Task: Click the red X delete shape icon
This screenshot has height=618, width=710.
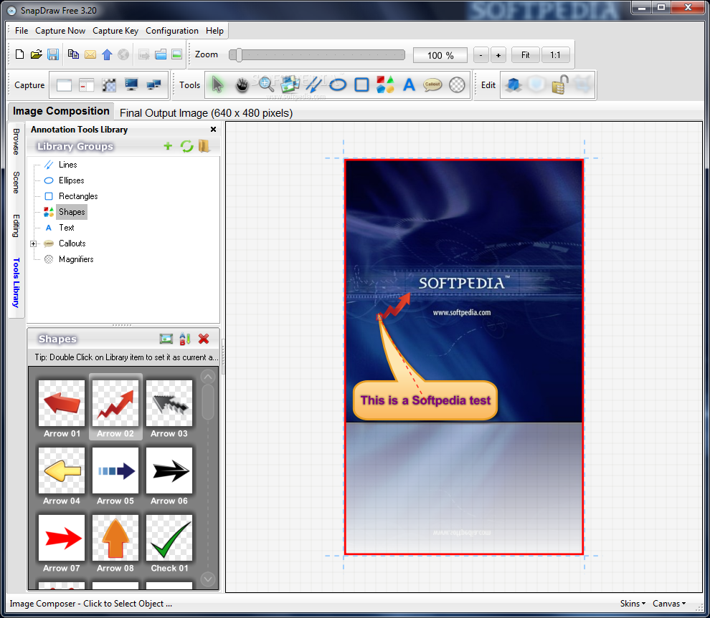Action: click(x=204, y=339)
